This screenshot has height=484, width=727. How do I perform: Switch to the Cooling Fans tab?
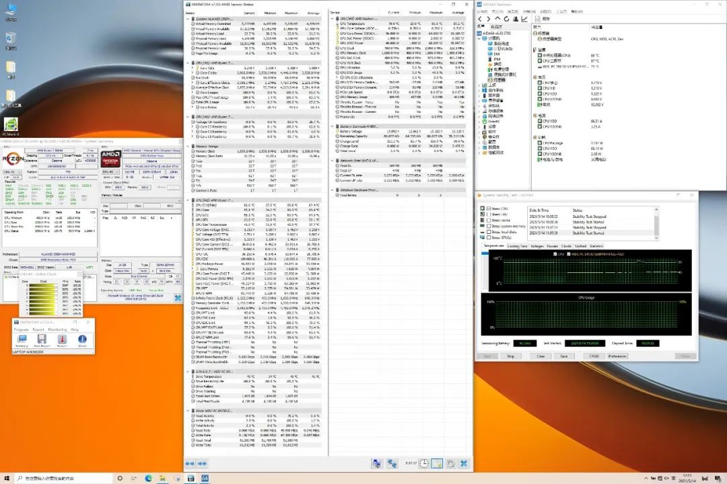coord(516,246)
